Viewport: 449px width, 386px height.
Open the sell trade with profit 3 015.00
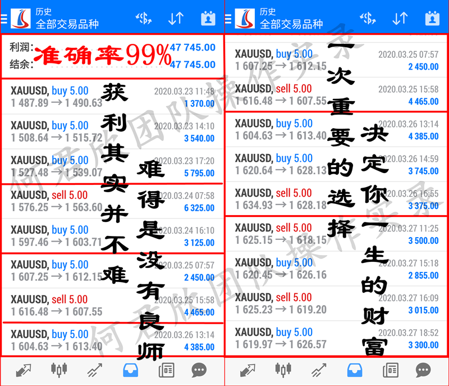pos(336,303)
